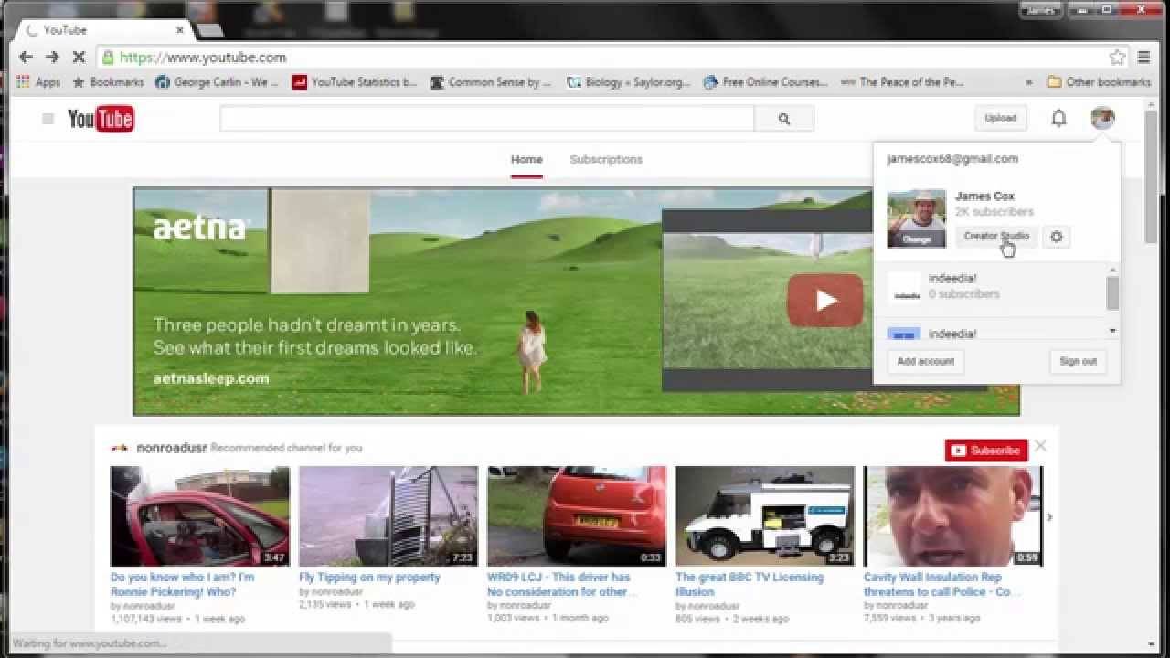Open The Peace of the Pe... bookmark
Viewport: 1170px width, 658px height.
pos(902,82)
